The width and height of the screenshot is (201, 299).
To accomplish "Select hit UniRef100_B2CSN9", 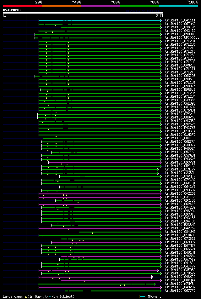I will pyautogui.click(x=180, y=225).
